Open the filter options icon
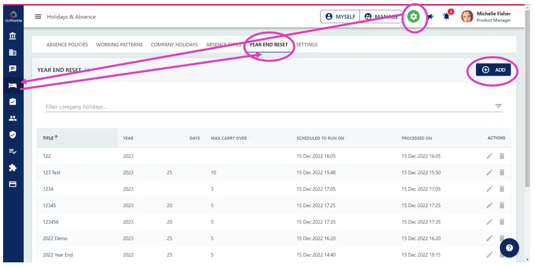The image size is (535, 268). point(498,106)
